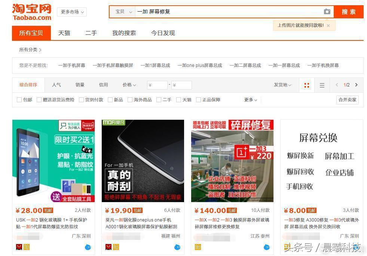Screen dimensions: 367x256
Task: Click the 搜索 search button
Action: (x=349, y=12)
